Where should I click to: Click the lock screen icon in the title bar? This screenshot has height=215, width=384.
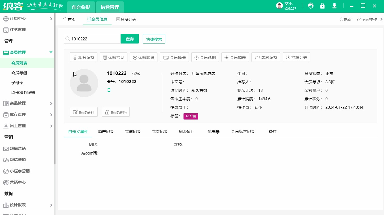(x=322, y=6)
